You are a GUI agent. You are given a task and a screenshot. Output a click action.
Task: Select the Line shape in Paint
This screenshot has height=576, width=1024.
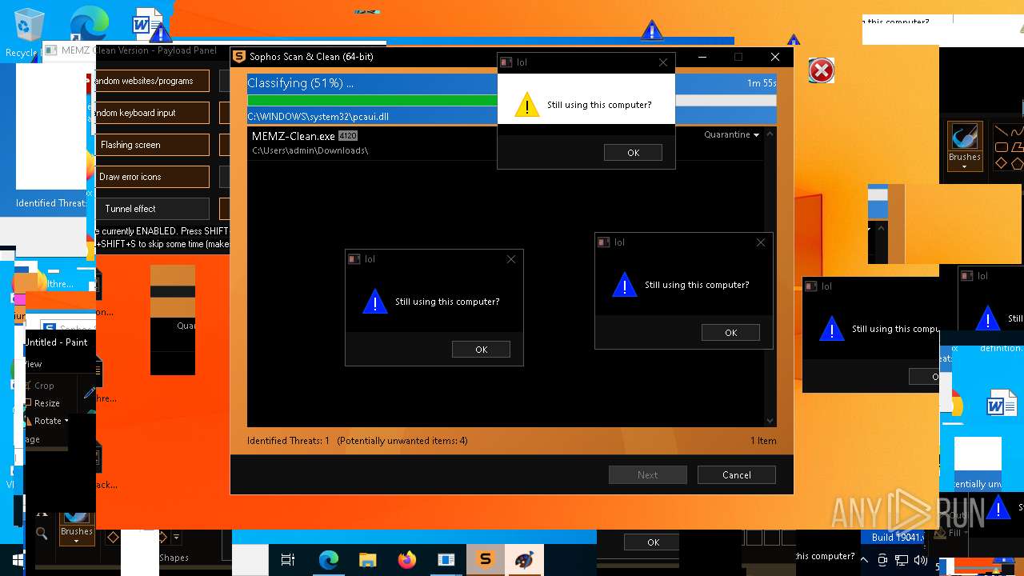tap(1001, 131)
